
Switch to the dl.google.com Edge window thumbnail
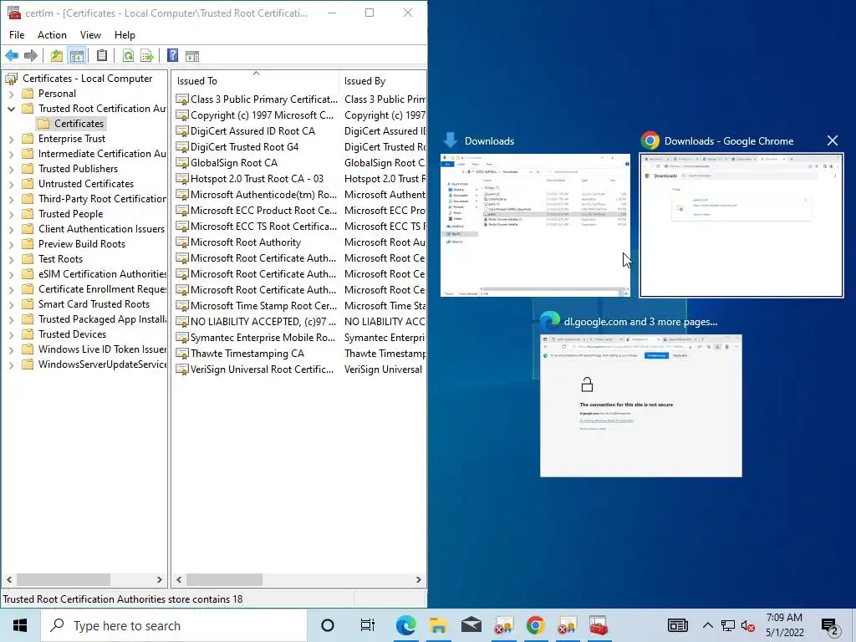point(641,405)
